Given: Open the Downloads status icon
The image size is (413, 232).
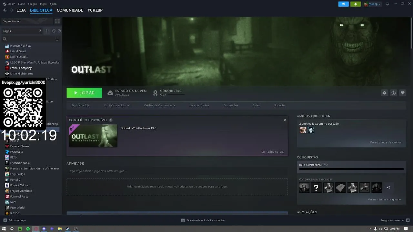Looking at the screenshot, I should 183,220.
